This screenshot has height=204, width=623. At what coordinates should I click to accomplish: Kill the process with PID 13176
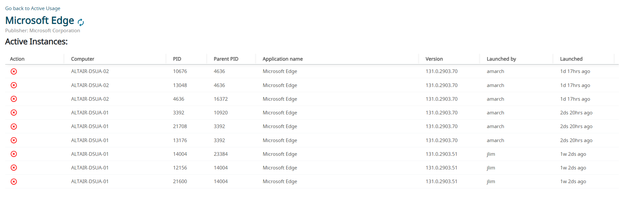(14, 140)
